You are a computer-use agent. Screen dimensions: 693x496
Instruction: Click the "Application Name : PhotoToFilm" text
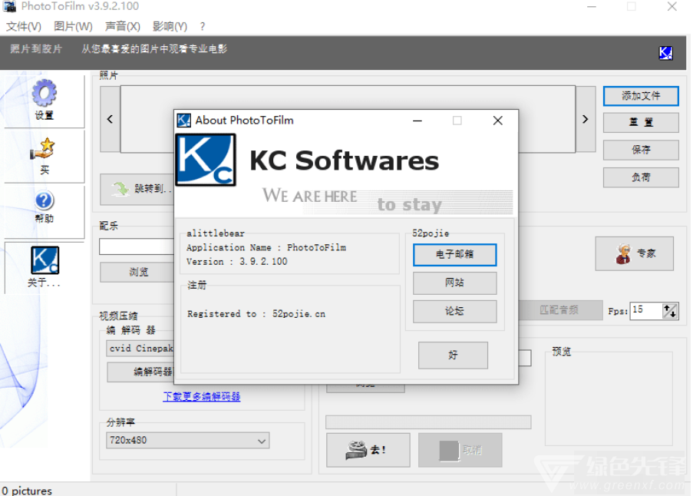[266, 247]
